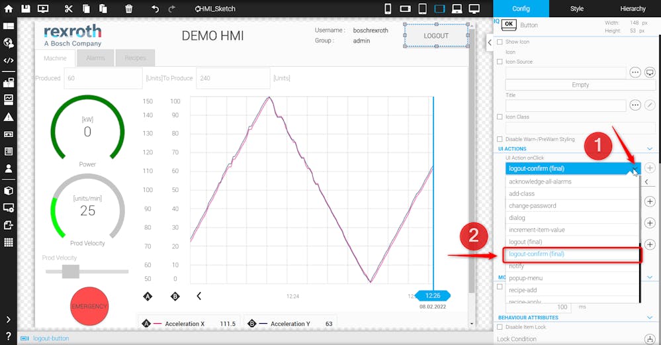661x345 pixels.
Task: Select the Alarms tab in the HMI
Action: 95,58
